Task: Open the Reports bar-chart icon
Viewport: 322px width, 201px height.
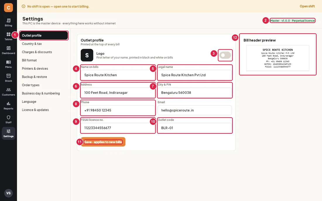Action: pyautogui.click(x=8, y=103)
